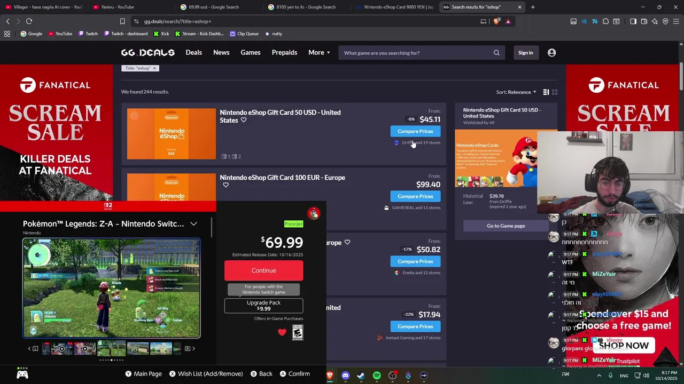Screen dimensions: 684x384
Task: Open the user account icon
Action: pos(551,53)
